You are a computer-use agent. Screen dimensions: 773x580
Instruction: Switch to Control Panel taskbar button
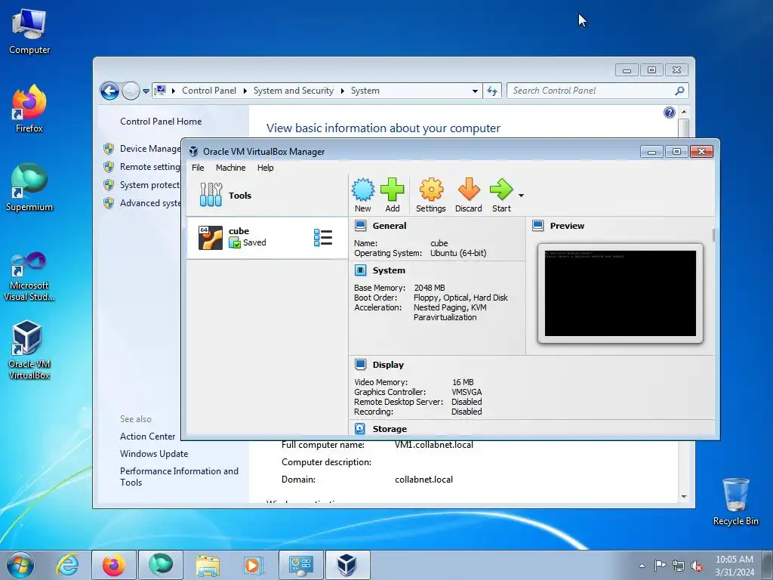tap(300, 565)
